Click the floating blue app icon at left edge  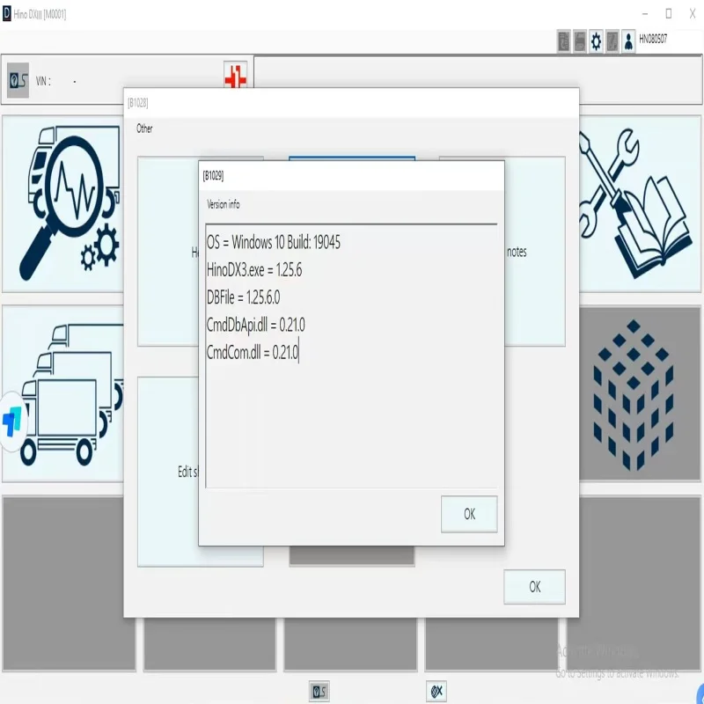click(x=12, y=422)
